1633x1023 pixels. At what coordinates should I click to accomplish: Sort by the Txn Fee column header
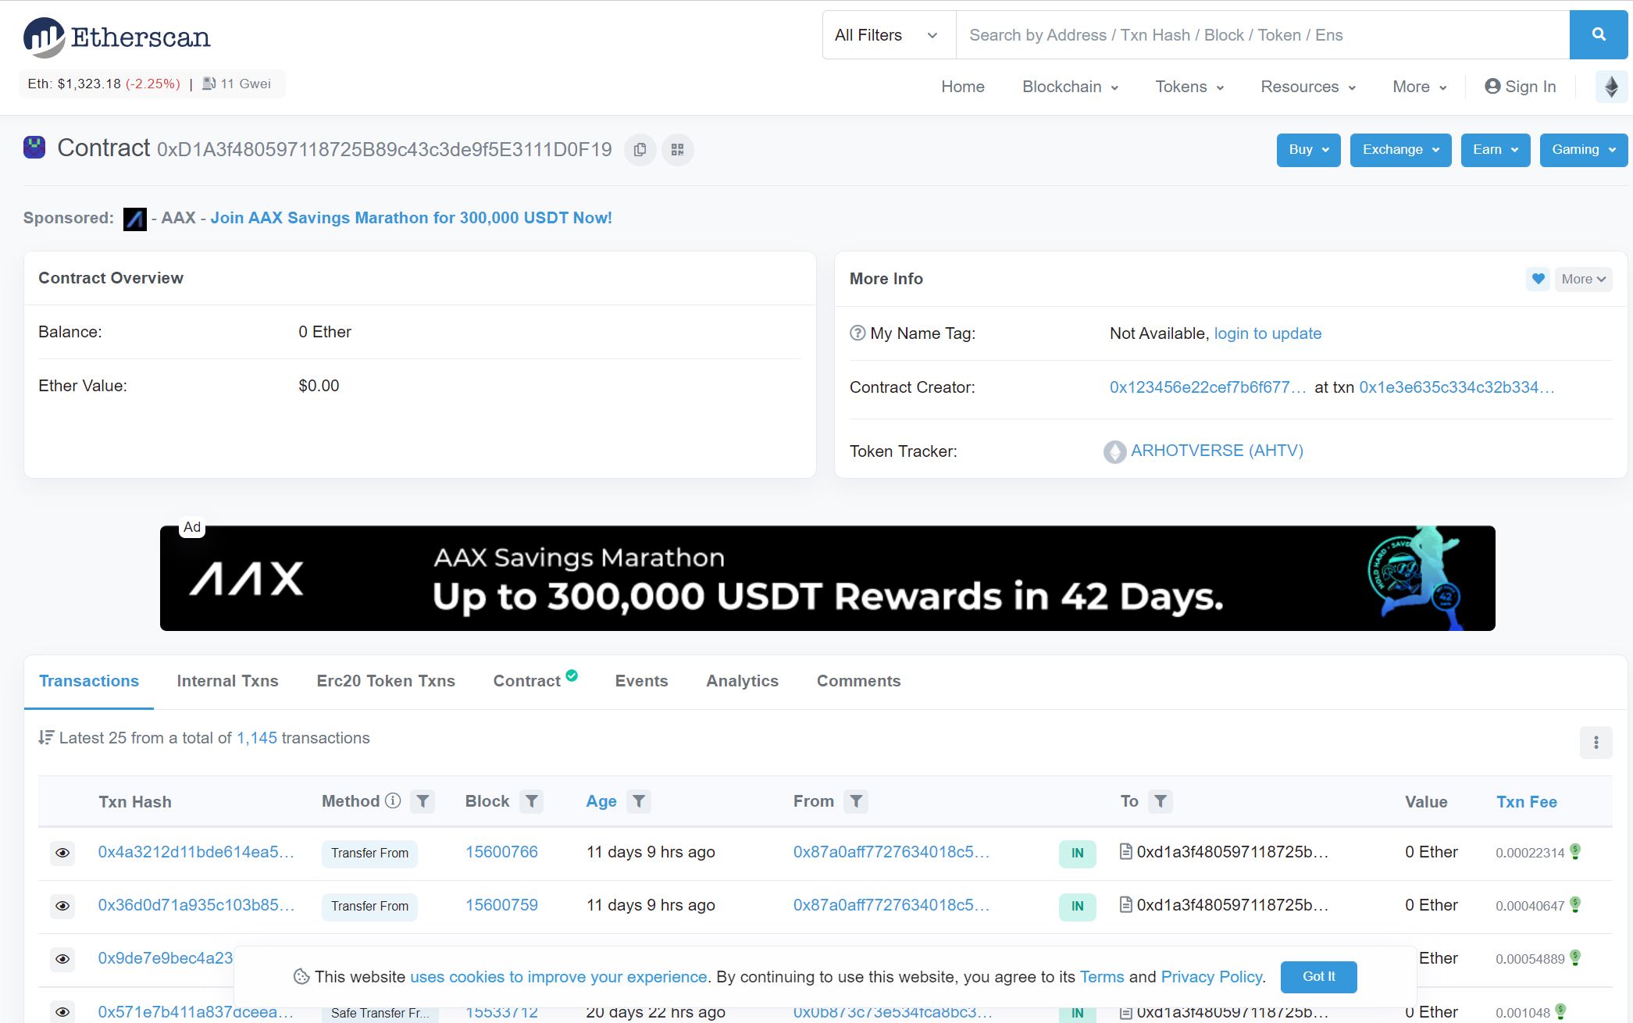click(1526, 802)
